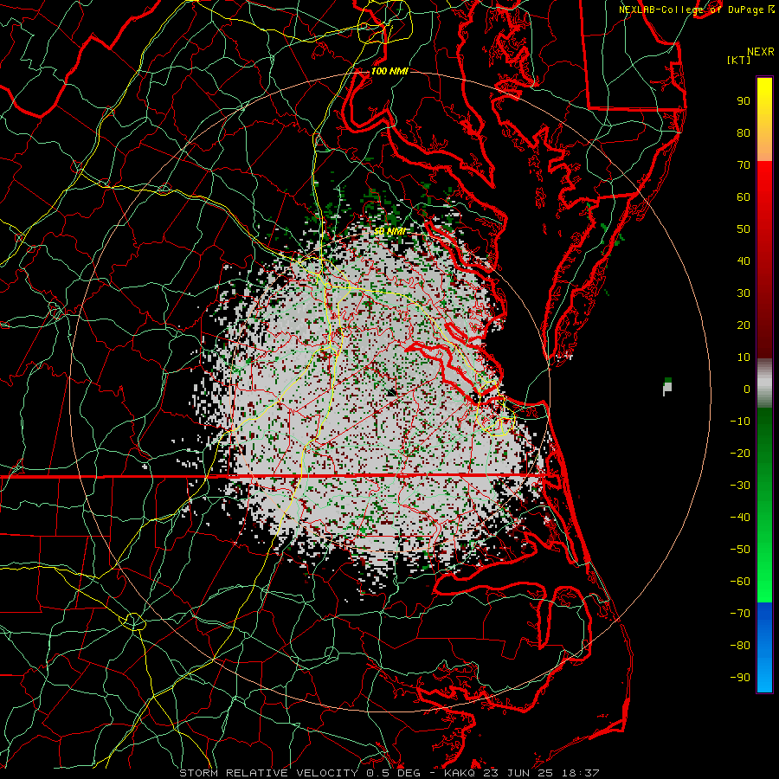Click the isolated offshore radar echo east of coast
This screenshot has height=779, width=779.
pos(667,387)
